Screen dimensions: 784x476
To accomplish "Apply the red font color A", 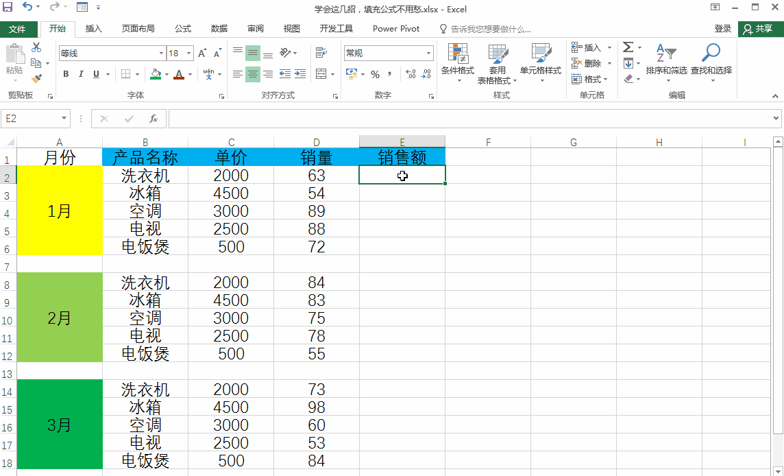I will [179, 74].
